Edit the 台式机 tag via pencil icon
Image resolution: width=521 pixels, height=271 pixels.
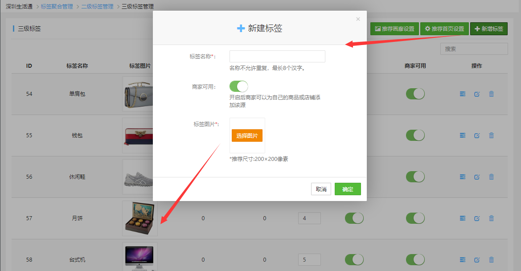pyautogui.click(x=477, y=260)
